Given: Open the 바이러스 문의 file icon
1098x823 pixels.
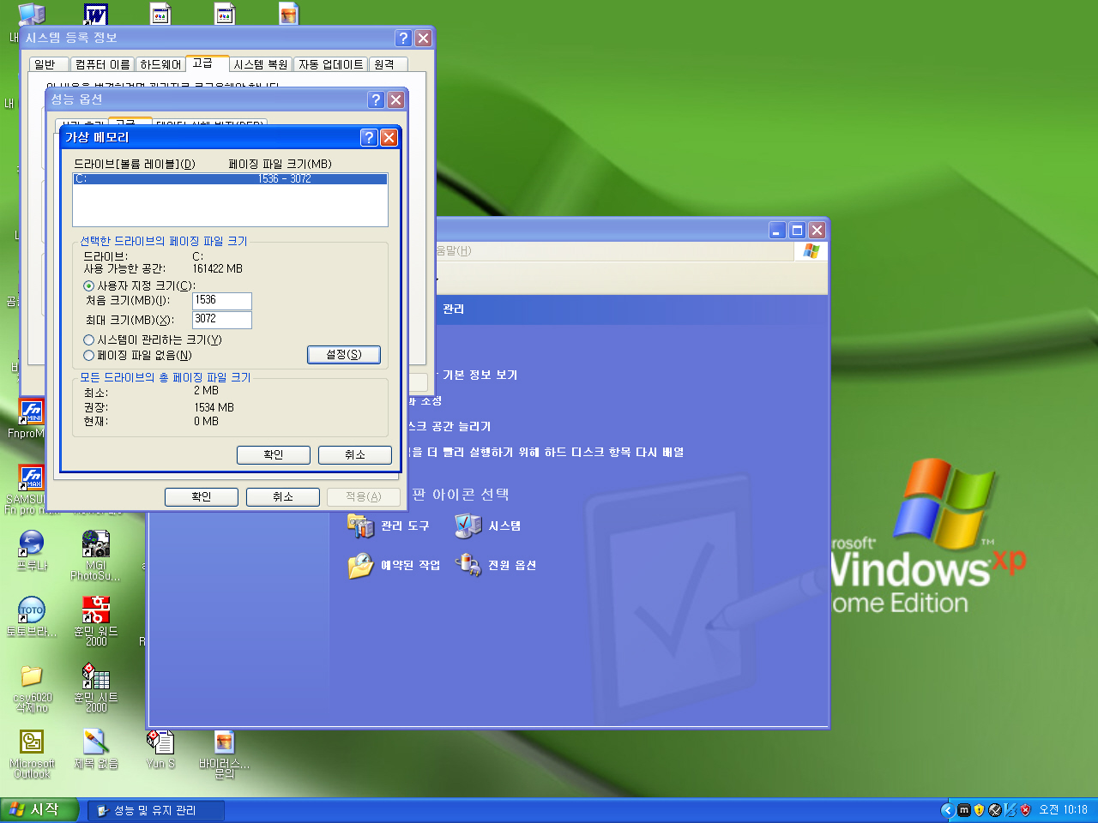Looking at the screenshot, I should [x=225, y=742].
